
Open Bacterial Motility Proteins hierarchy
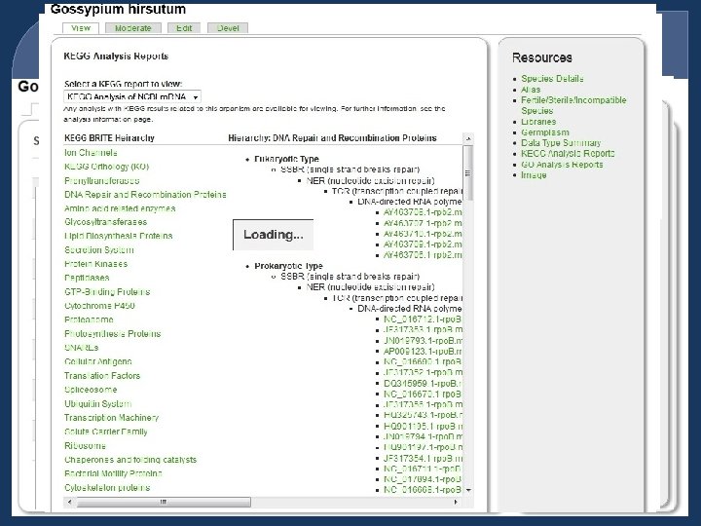click(113, 473)
